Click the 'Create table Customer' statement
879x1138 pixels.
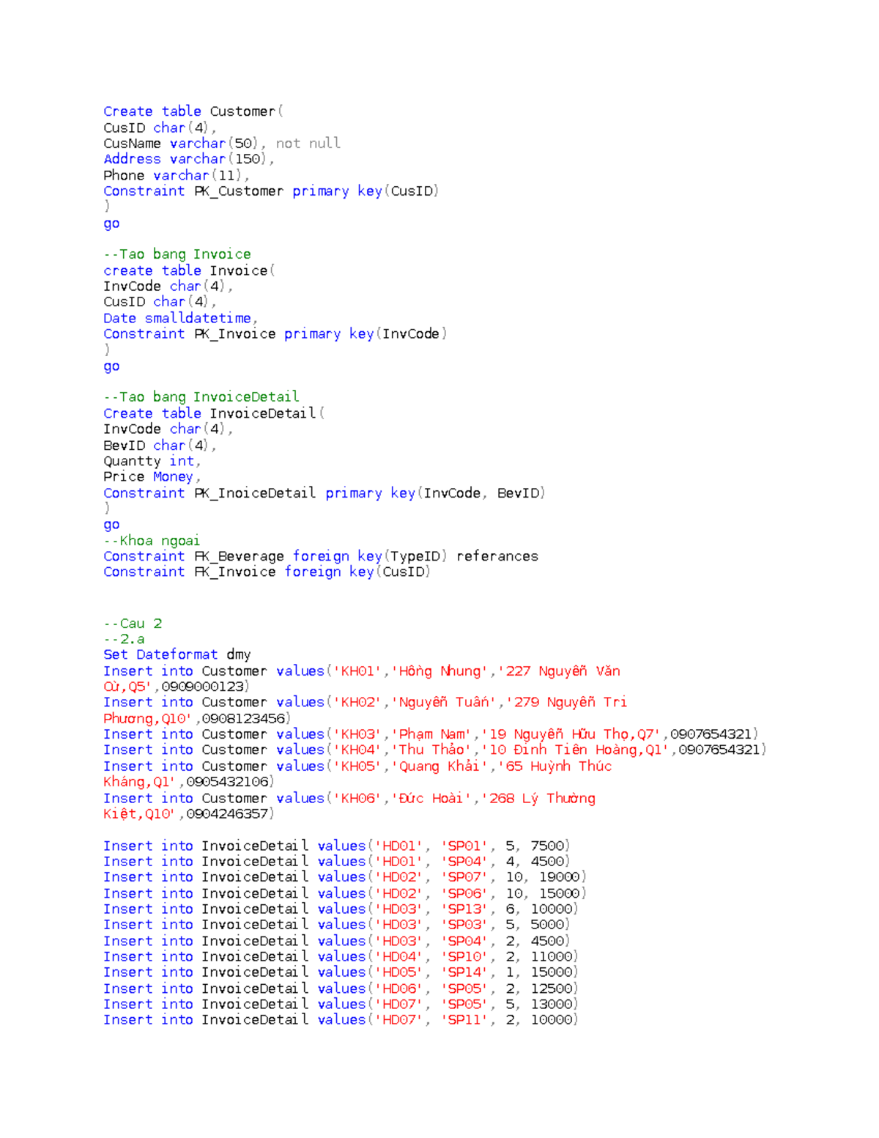pyautogui.click(x=193, y=111)
